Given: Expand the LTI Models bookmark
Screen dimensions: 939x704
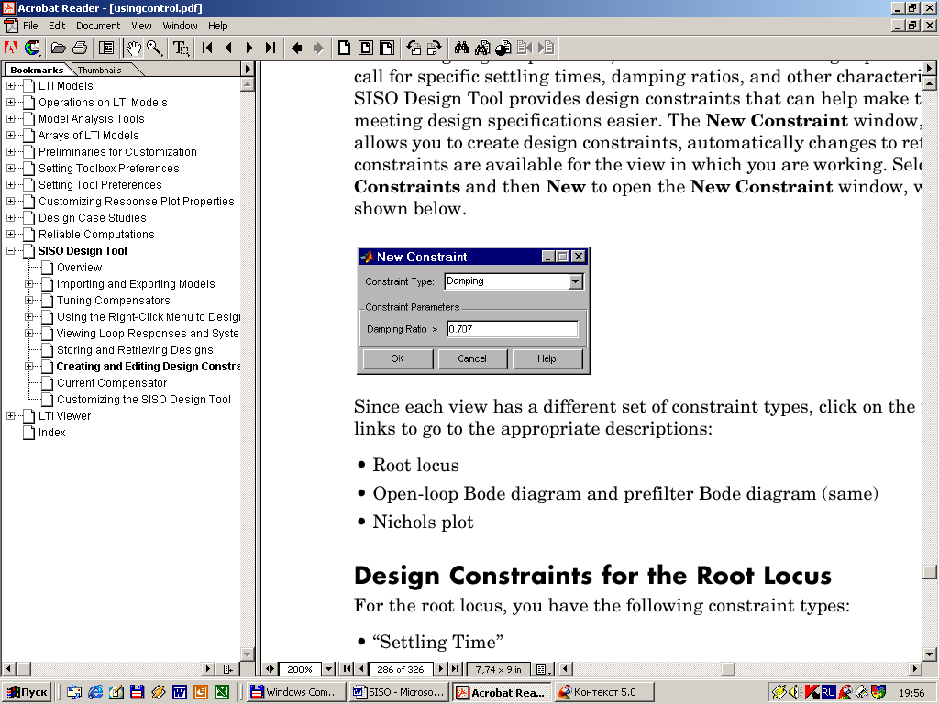Looking at the screenshot, I should 10,86.
